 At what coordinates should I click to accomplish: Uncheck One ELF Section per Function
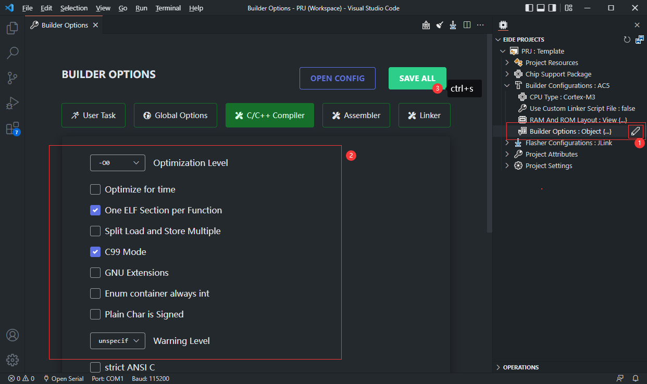(95, 210)
